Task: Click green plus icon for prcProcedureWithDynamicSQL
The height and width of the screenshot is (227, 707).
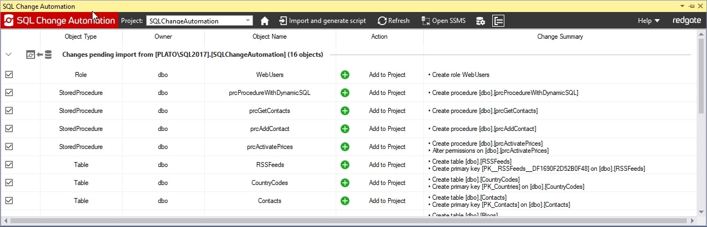Action: click(x=345, y=93)
